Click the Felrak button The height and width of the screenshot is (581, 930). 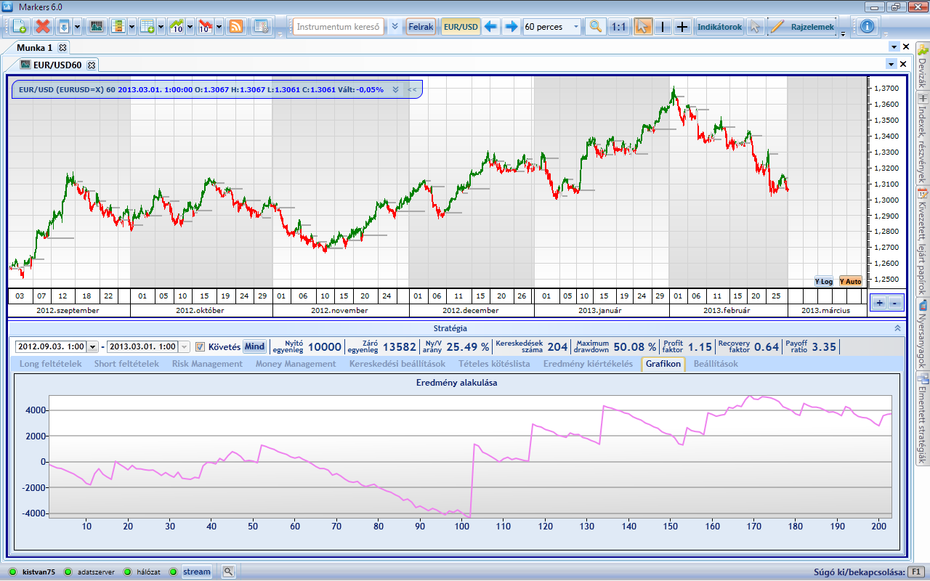click(x=421, y=27)
